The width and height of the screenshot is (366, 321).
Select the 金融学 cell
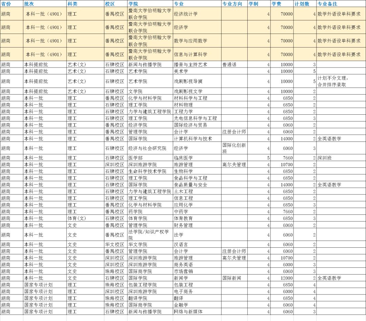point(197,305)
